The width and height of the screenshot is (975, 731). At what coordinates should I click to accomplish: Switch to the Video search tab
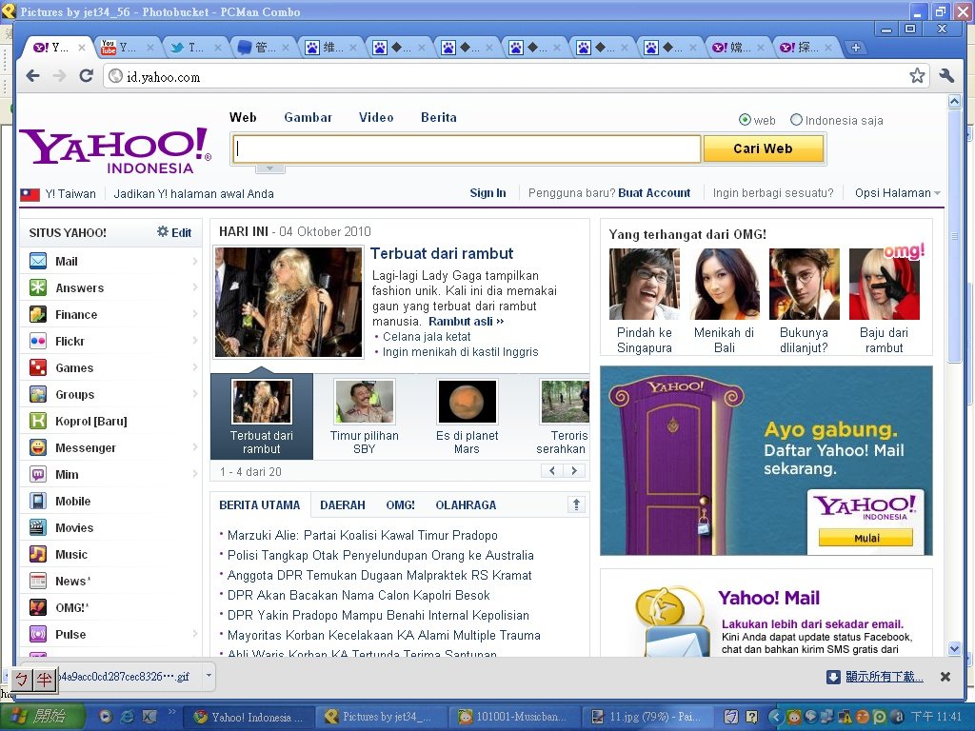click(x=376, y=117)
